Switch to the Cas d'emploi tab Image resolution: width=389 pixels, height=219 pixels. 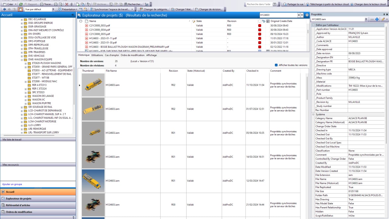pyautogui.click(x=112, y=55)
